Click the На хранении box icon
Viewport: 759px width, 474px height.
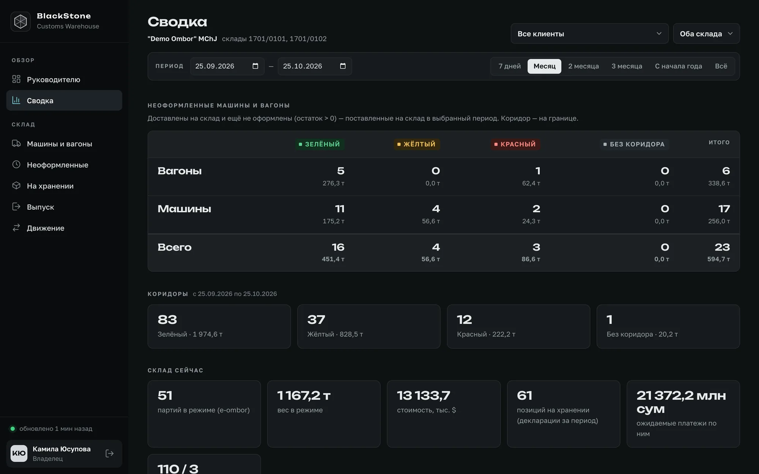pos(16,185)
